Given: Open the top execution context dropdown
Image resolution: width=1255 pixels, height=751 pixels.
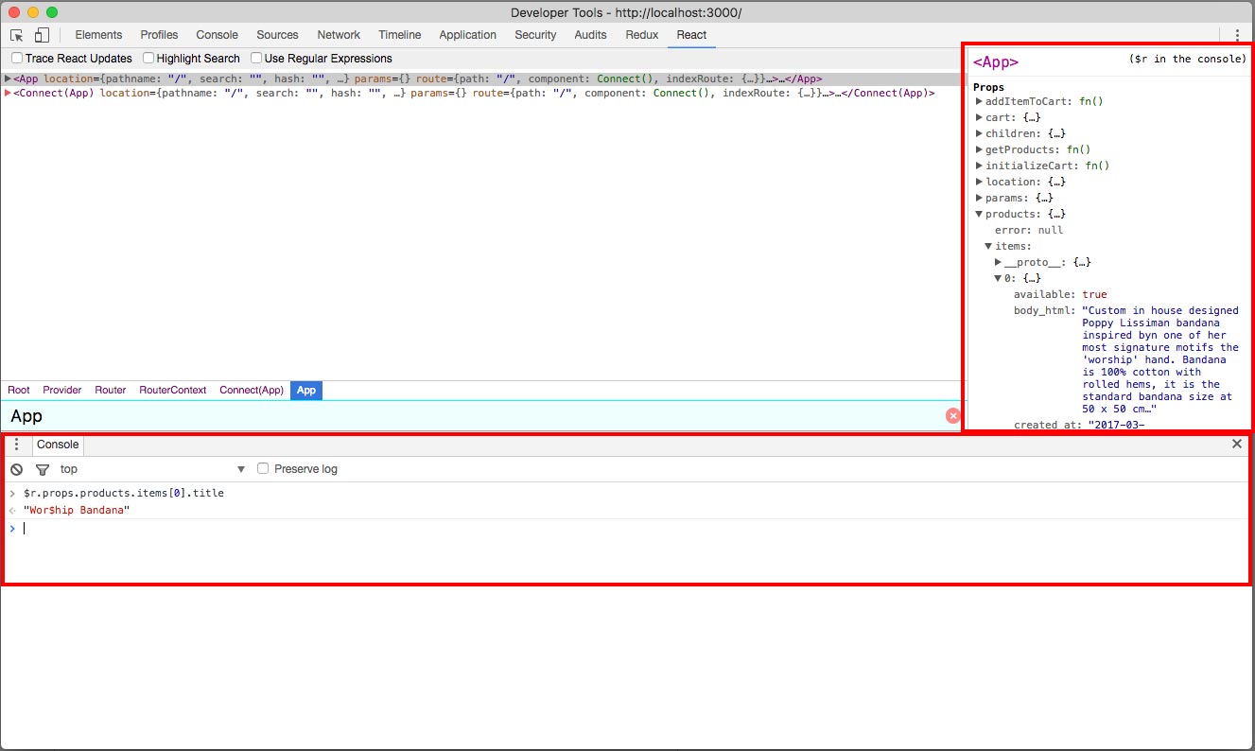Looking at the screenshot, I should (x=151, y=469).
